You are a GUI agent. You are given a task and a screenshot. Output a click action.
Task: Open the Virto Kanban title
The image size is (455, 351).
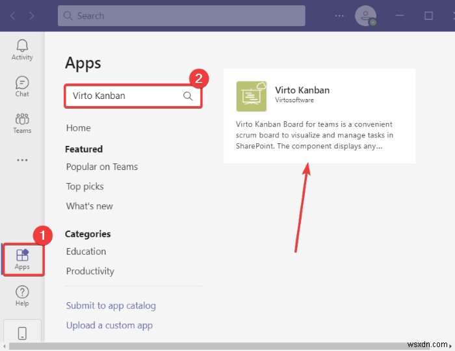tap(302, 90)
